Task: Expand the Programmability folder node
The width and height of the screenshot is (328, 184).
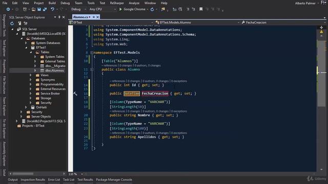Action: [31, 84]
